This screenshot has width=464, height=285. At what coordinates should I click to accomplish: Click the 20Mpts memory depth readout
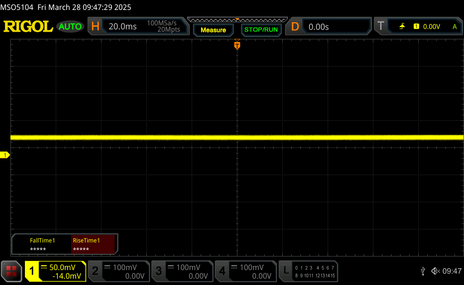169,29
